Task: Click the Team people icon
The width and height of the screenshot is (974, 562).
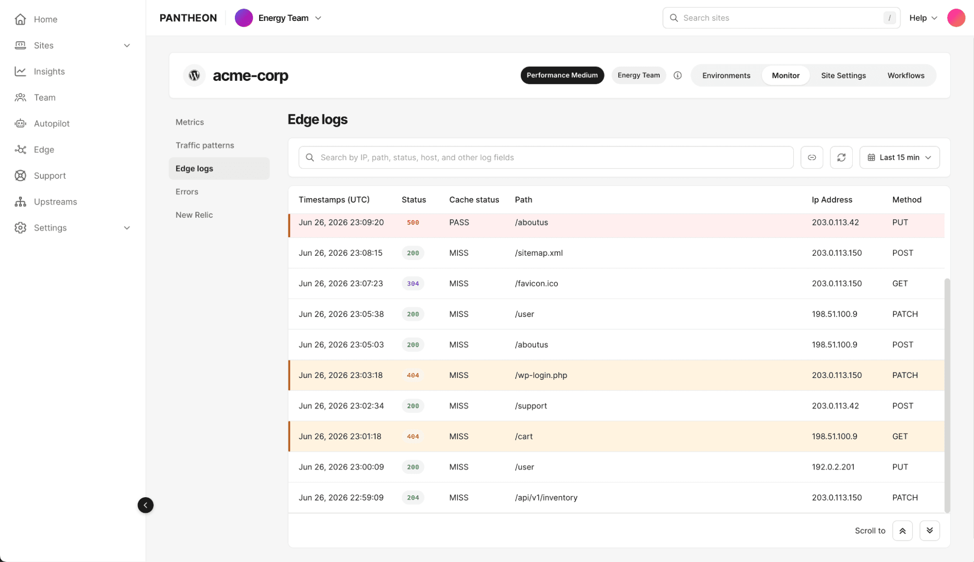Action: (20, 97)
